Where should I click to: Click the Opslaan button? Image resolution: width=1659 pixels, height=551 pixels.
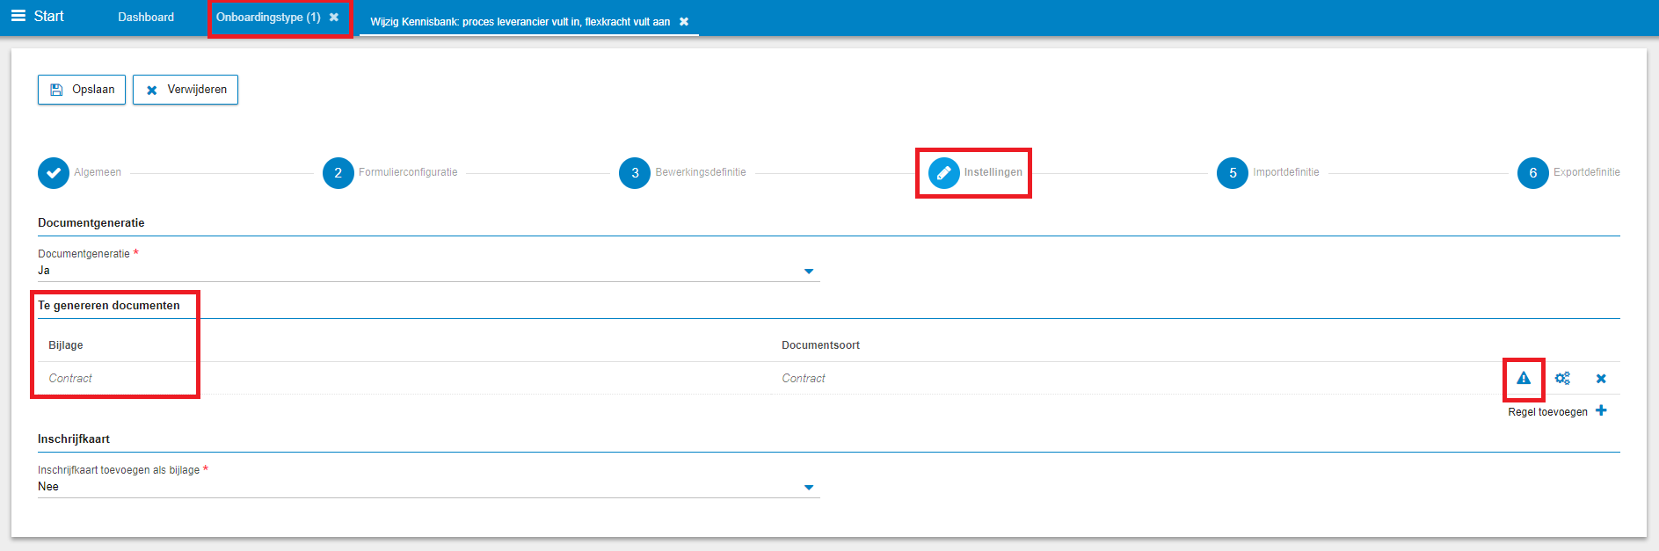[82, 90]
